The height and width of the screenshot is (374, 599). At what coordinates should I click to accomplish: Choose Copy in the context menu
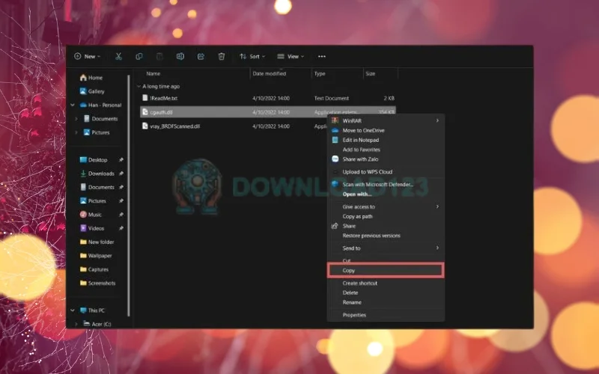(x=386, y=270)
